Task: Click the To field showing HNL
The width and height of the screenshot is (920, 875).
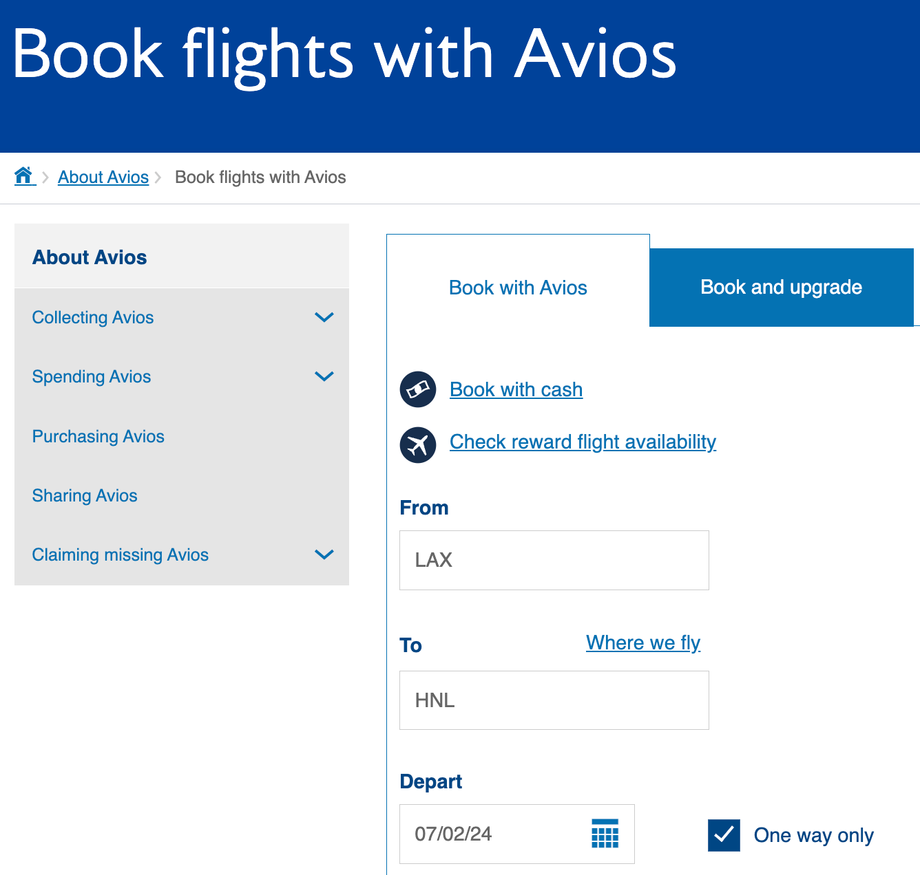Action: click(x=554, y=700)
